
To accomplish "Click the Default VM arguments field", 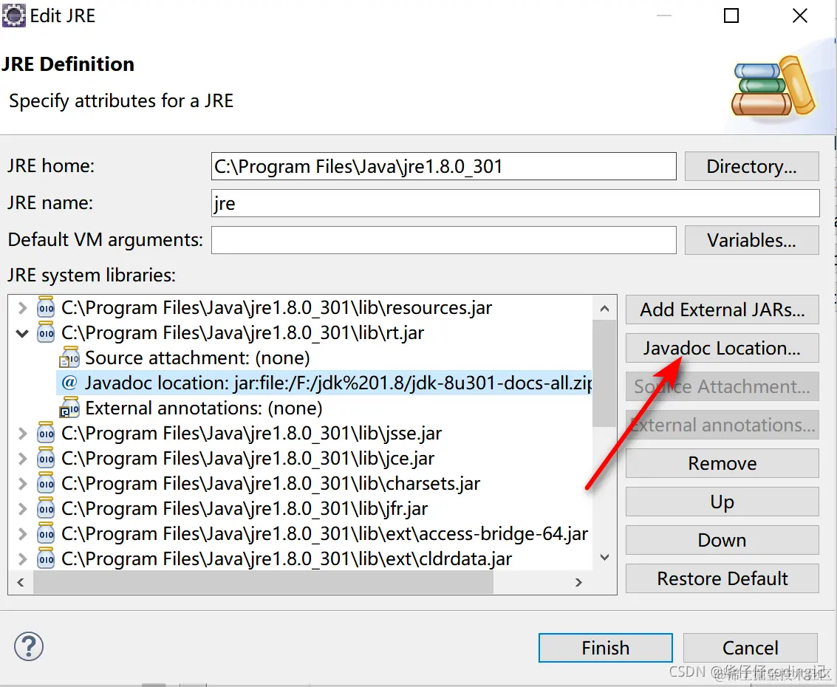I will [x=443, y=239].
